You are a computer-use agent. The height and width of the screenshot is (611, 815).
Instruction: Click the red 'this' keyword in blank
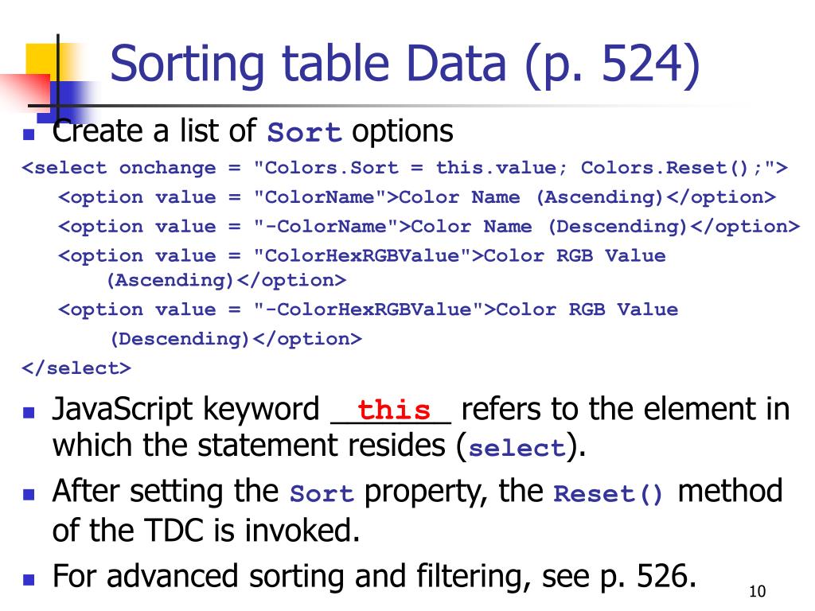coord(394,410)
